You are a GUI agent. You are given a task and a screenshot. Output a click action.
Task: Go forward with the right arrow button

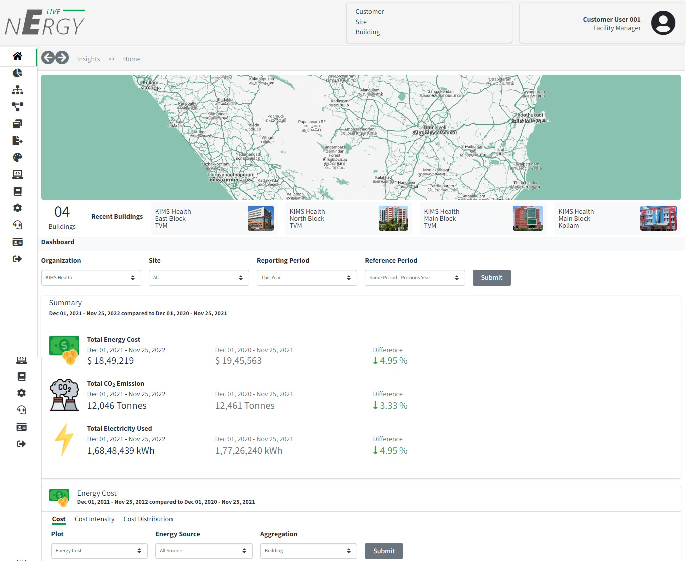(62, 58)
